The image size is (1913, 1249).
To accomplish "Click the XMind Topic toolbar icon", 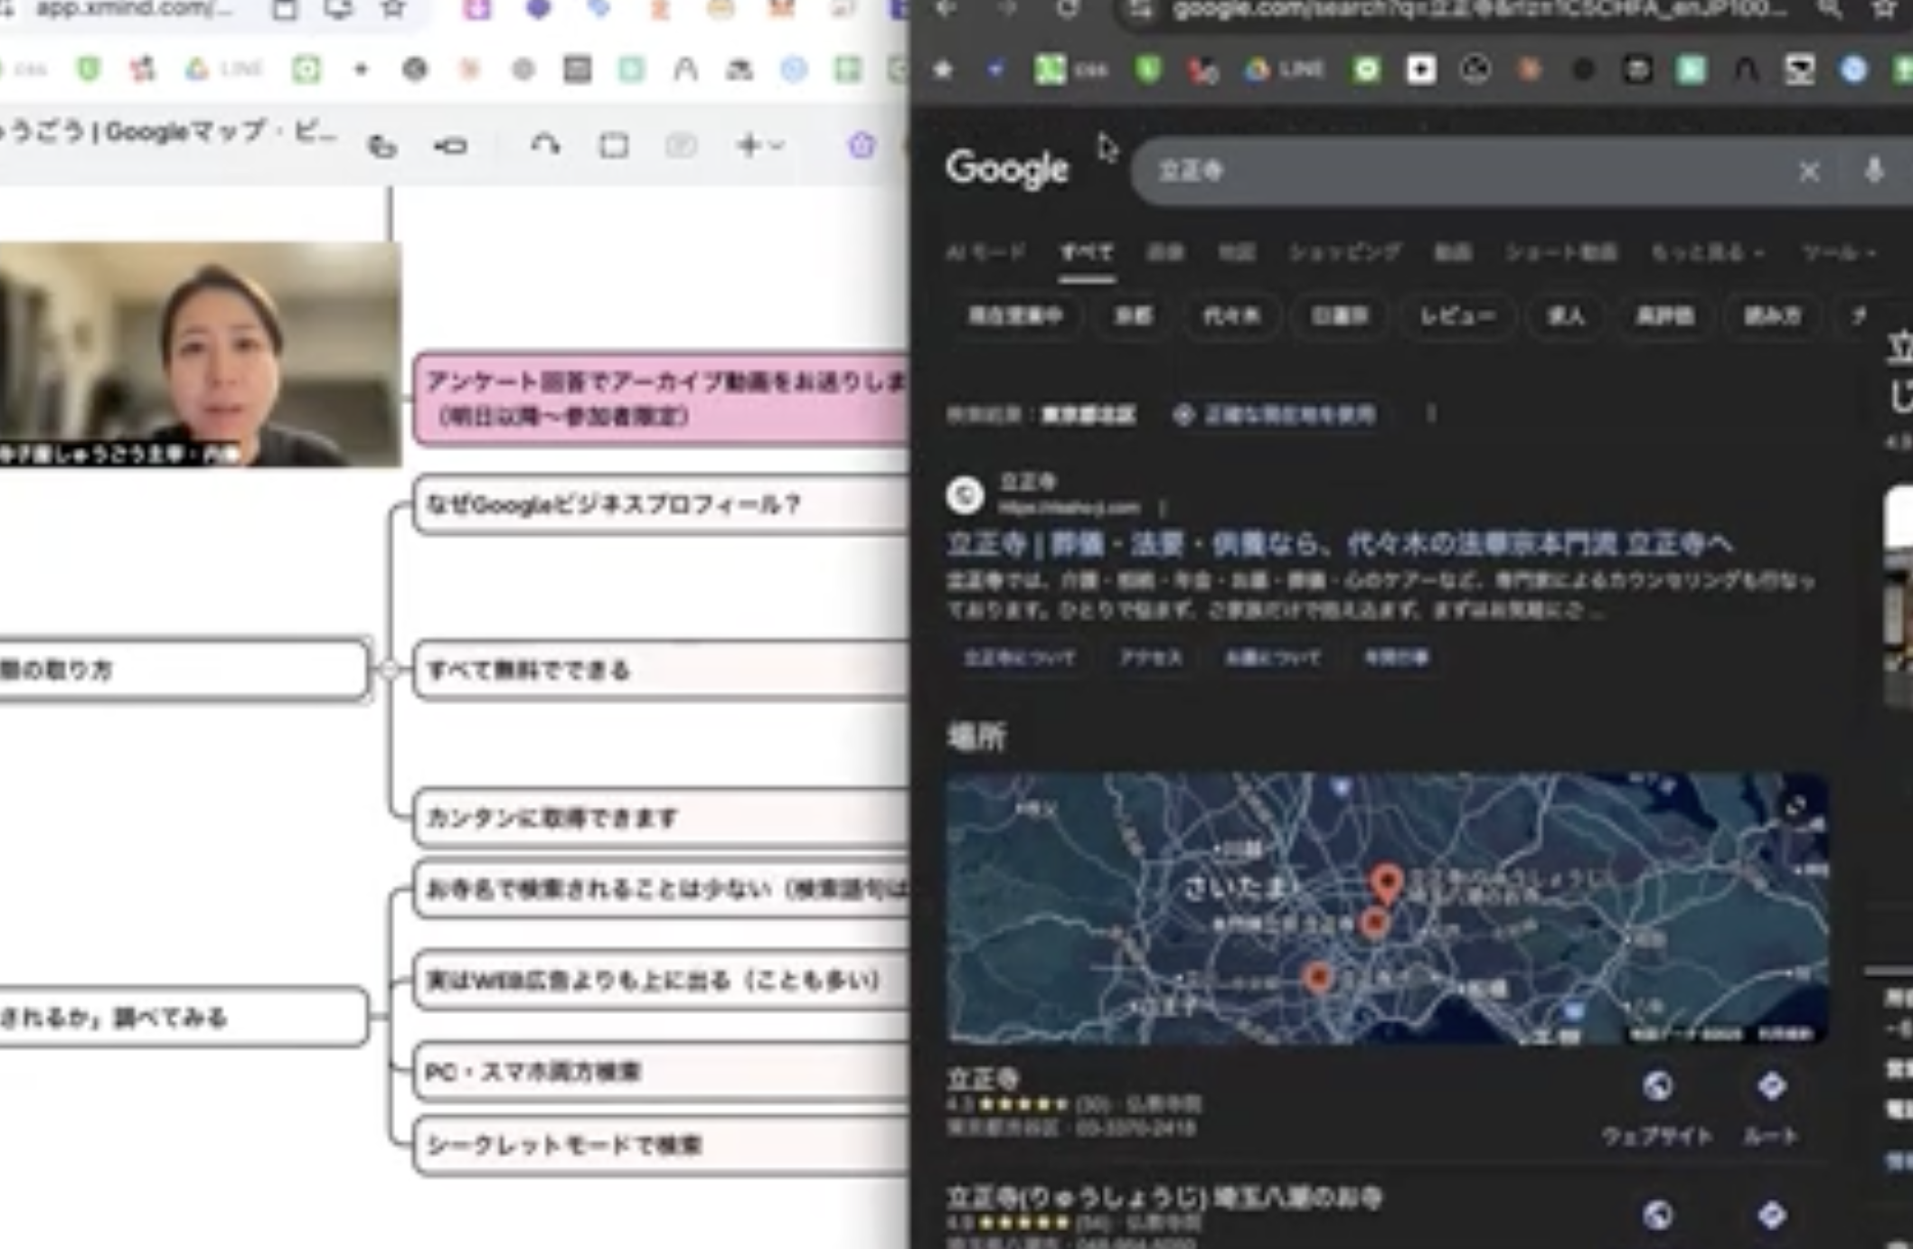I will point(382,146).
